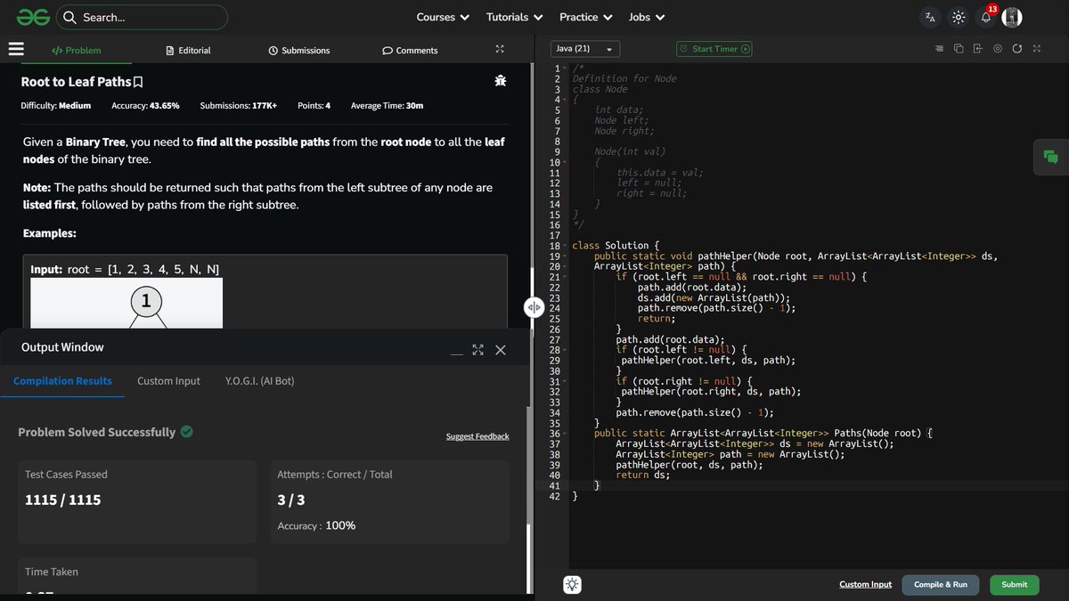This screenshot has width=1069, height=601.
Task: Click the search magnifier icon
Action: tap(69, 17)
